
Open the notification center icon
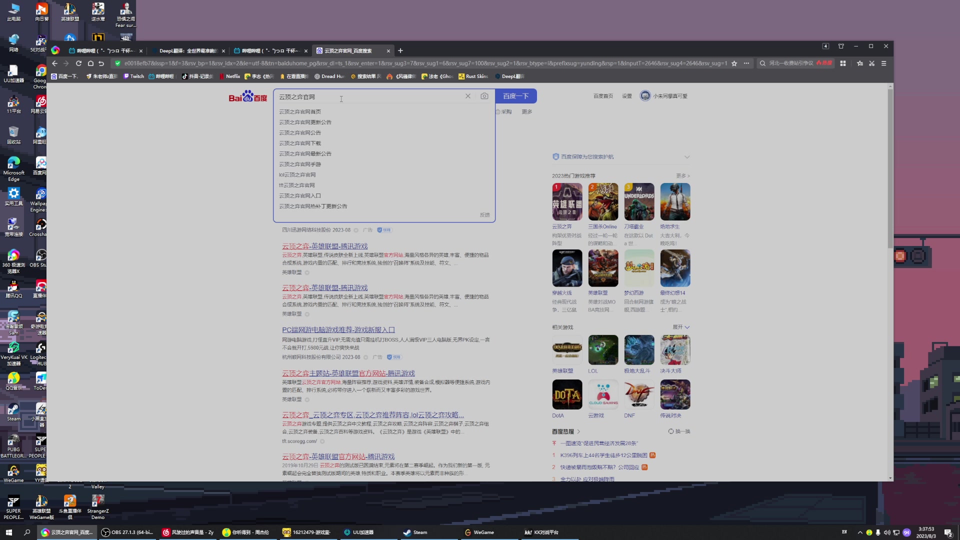pos(948,532)
